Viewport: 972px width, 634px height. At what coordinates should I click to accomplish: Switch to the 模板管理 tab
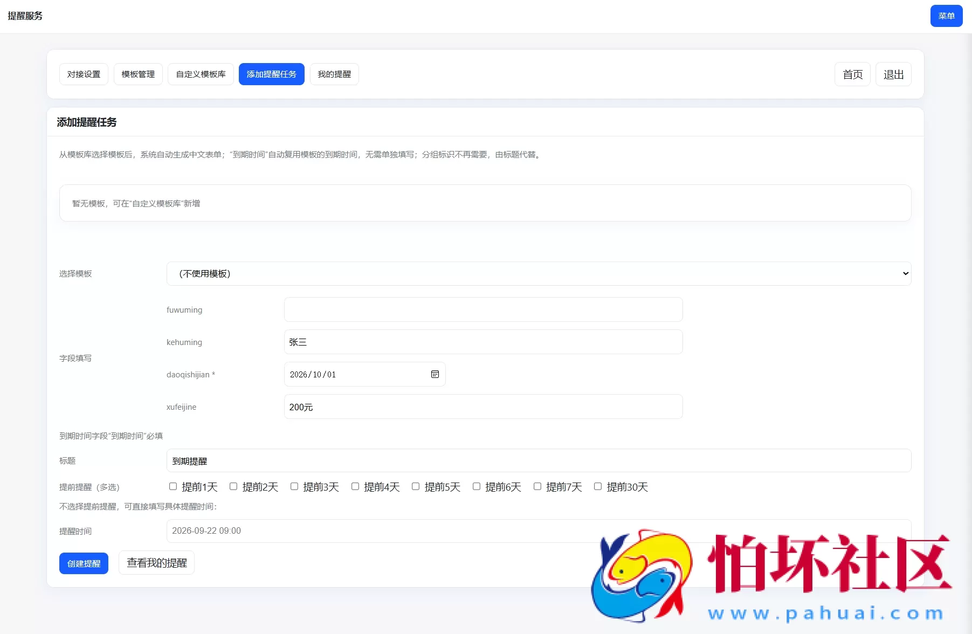point(138,74)
